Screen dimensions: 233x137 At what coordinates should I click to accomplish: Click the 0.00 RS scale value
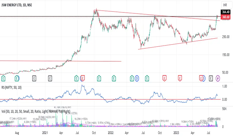tap(224, 100)
